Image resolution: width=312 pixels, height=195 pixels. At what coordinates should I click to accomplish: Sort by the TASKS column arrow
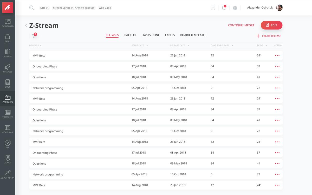point(266,45)
